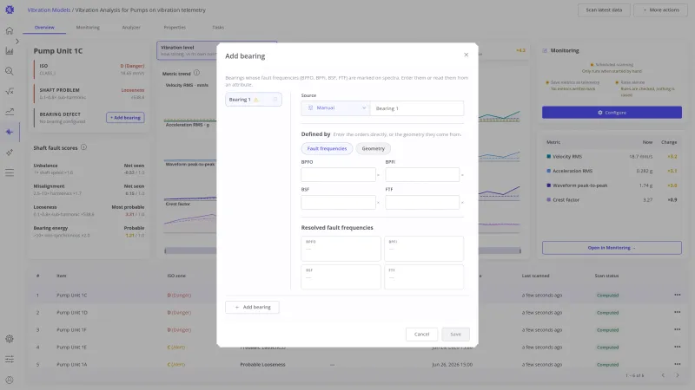This screenshot has height=390, width=695.
Task: Click Scan latest data button
Action: pos(604,10)
